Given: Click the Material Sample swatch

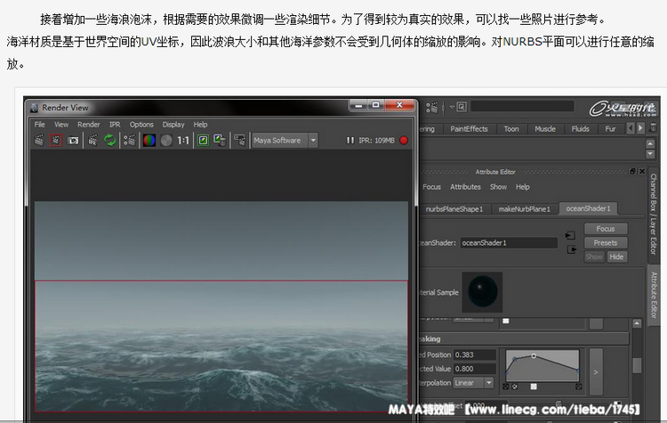Looking at the screenshot, I should click(x=482, y=292).
